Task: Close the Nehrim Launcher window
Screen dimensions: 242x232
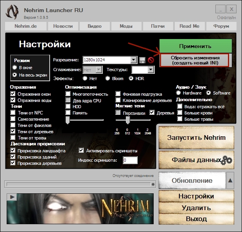Action: point(231,9)
